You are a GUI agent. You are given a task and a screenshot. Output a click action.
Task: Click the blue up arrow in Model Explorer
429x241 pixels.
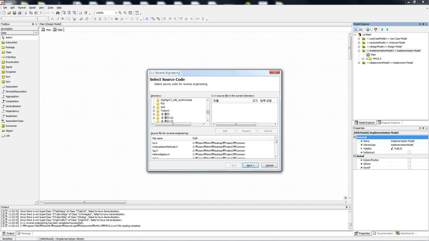pyautogui.click(x=382, y=29)
